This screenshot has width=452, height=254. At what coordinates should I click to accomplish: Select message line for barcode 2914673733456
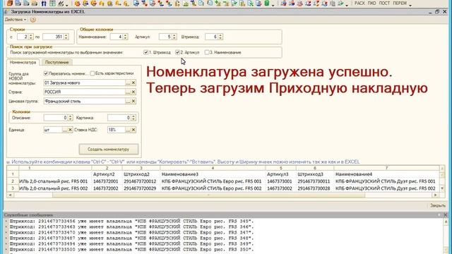point(131,221)
